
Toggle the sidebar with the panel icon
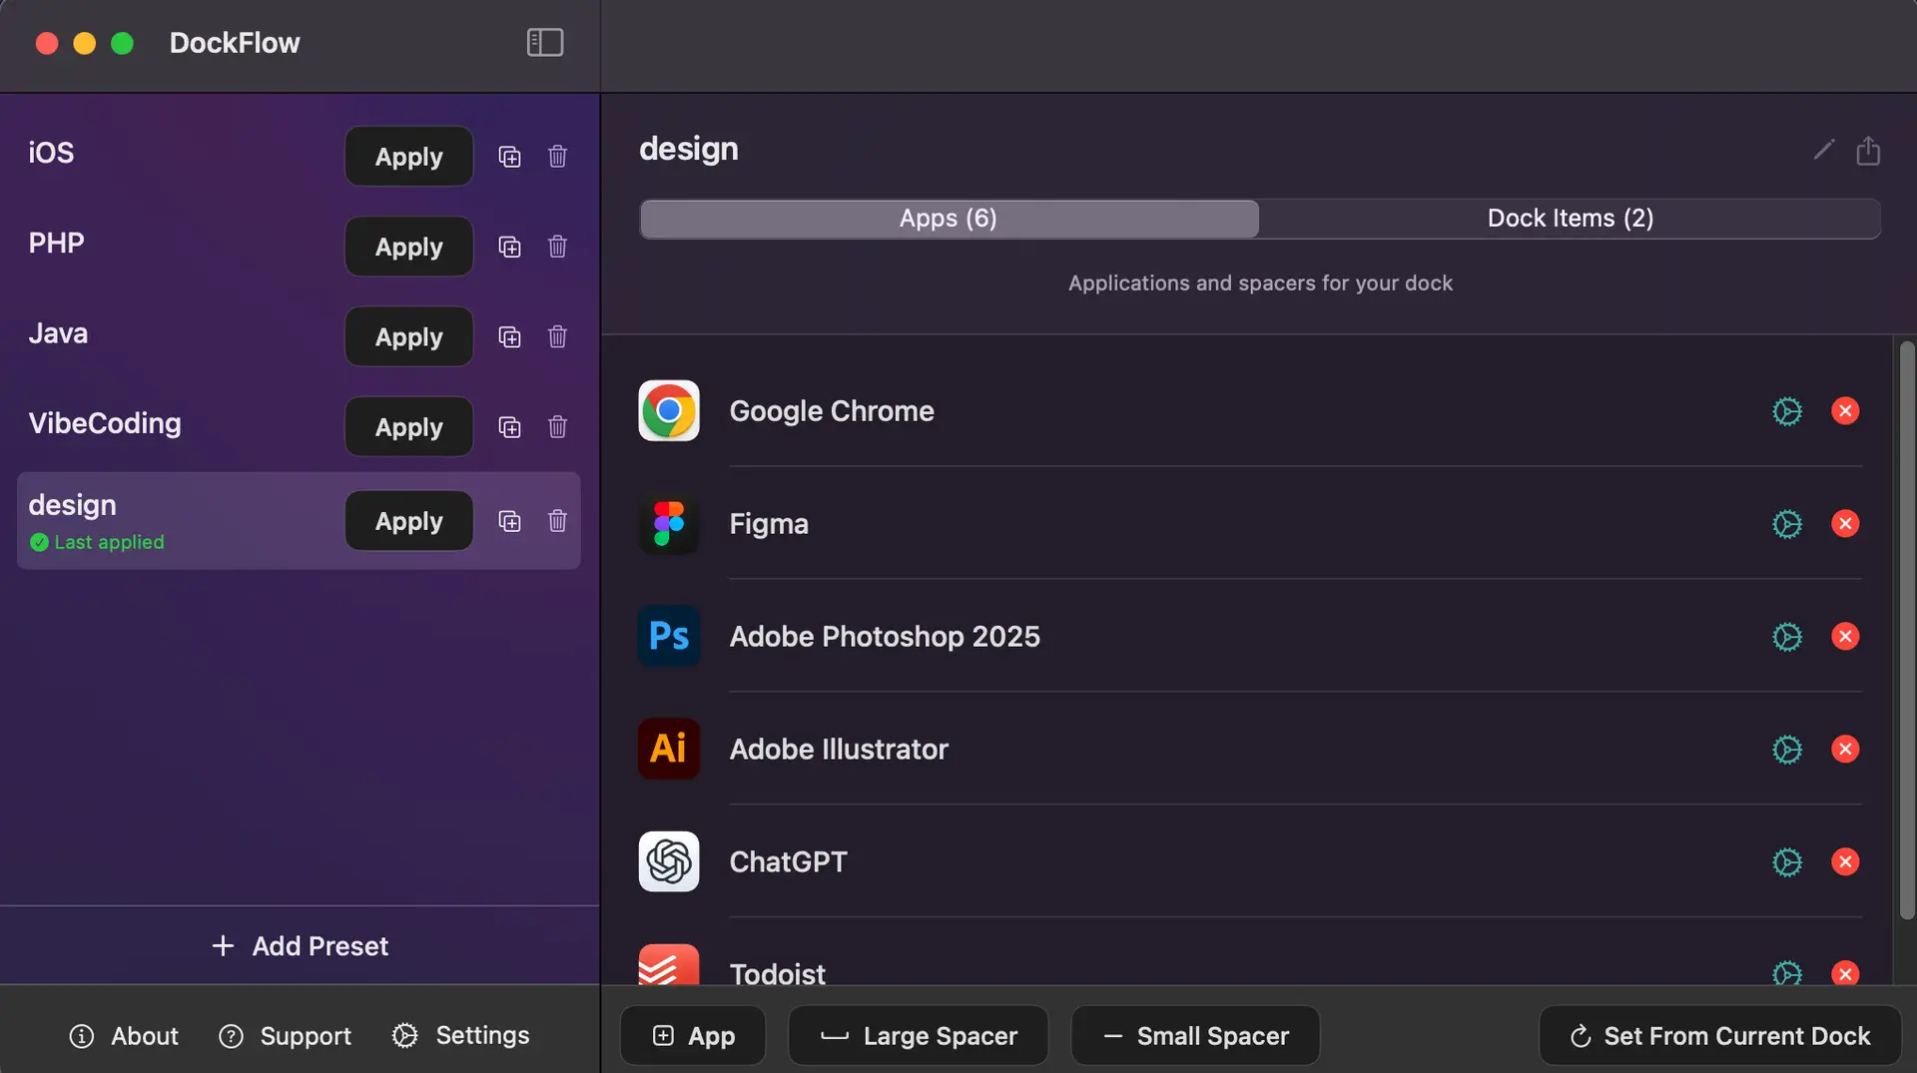pos(544,42)
